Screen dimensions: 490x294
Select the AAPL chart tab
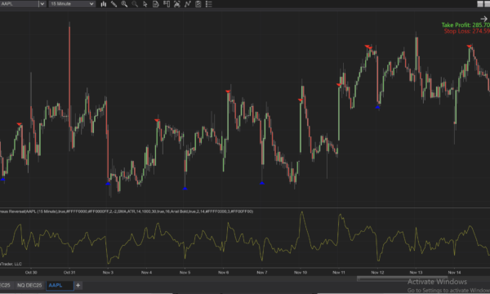click(x=60, y=285)
